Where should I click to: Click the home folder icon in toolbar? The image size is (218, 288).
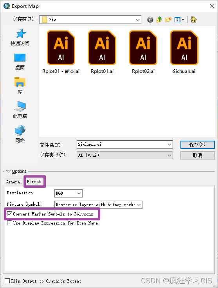194,20
